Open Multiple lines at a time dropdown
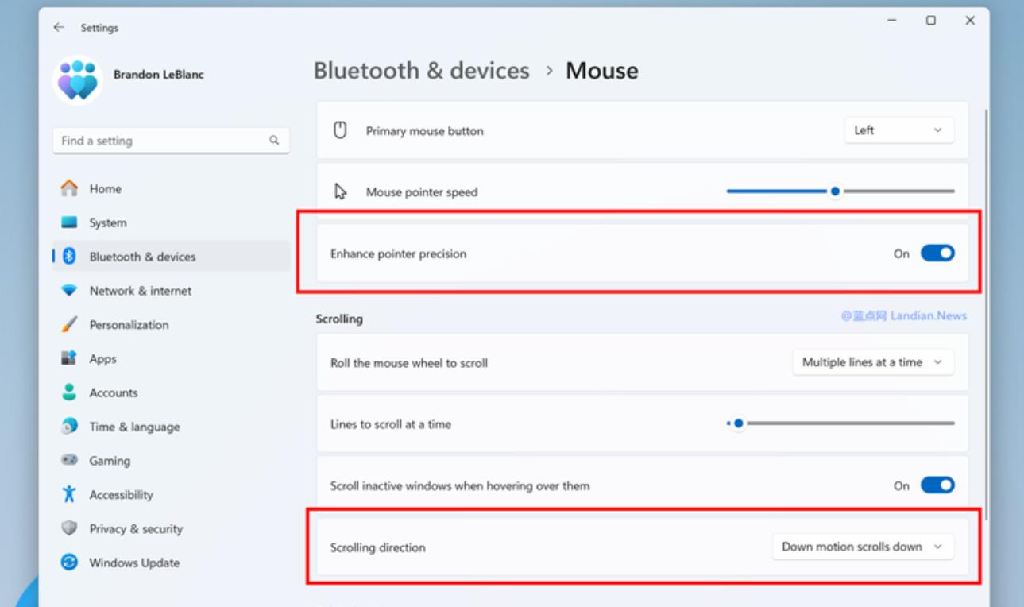Image resolution: width=1024 pixels, height=607 pixels. coord(873,362)
